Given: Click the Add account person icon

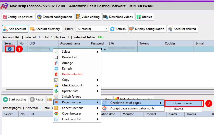Looking at the screenshot, I should click(5, 29).
